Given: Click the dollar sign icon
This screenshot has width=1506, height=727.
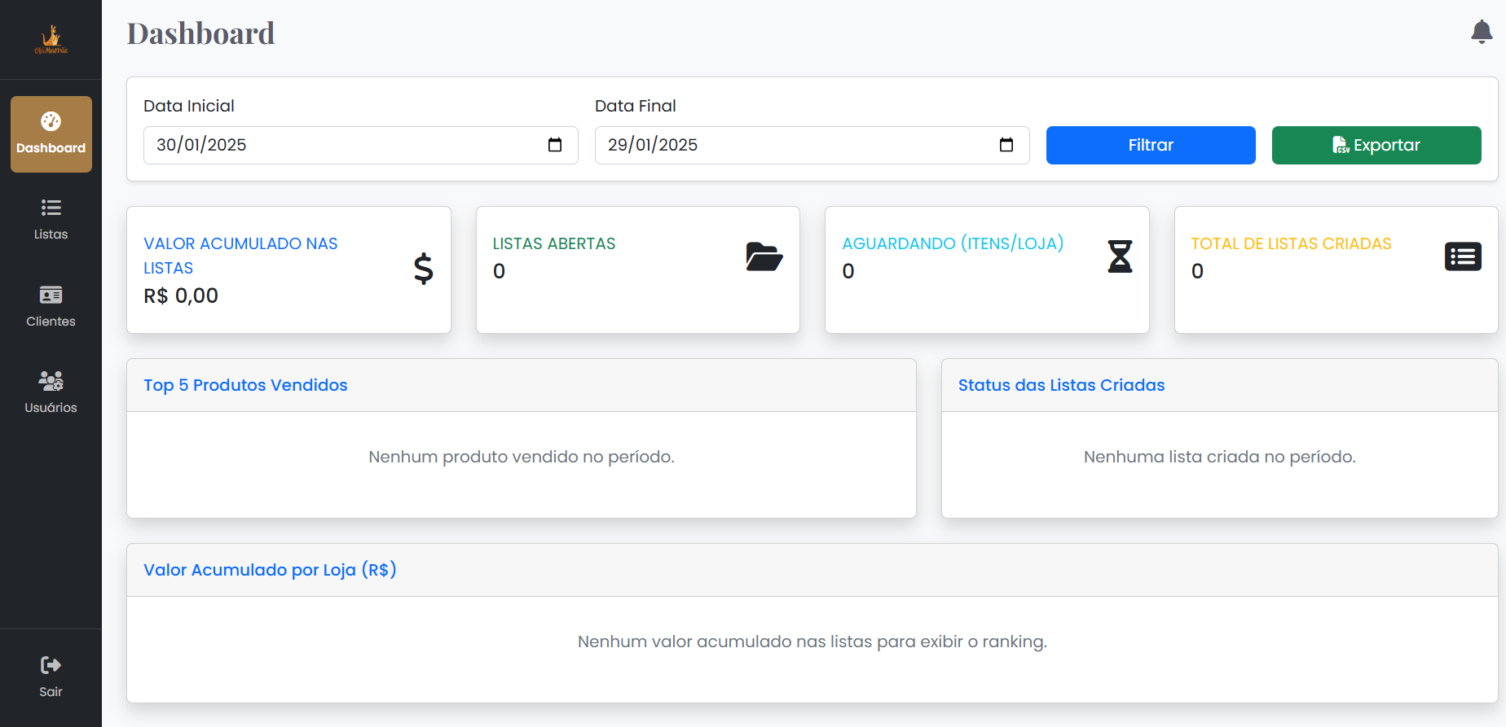Looking at the screenshot, I should coord(423,268).
